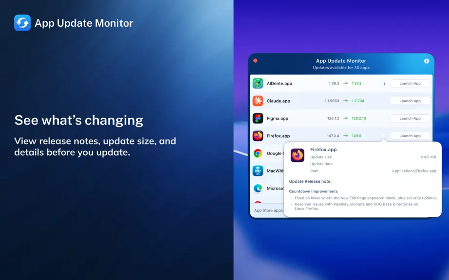Click the info icon on the Firefox.app row
This screenshot has width=449, height=280.
coord(384,135)
